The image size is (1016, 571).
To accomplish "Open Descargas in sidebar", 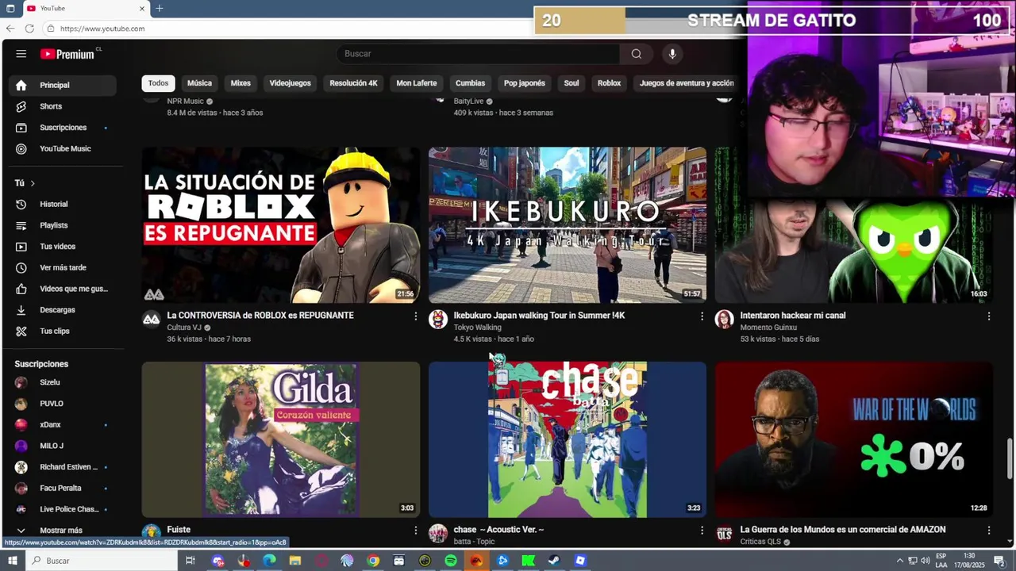I will [x=63, y=310].
